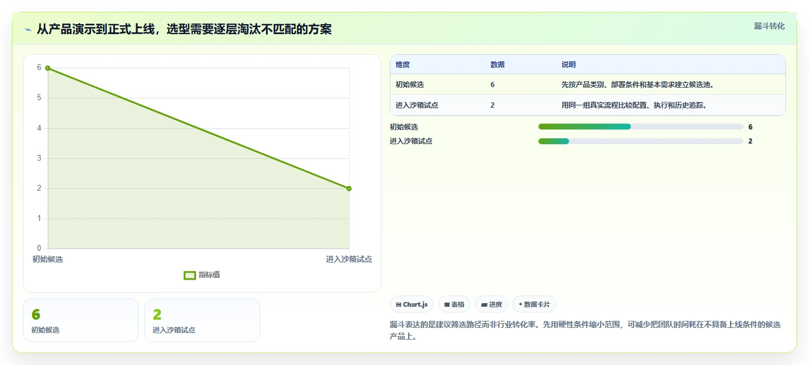The height and width of the screenshot is (365, 809).
Task: Open the data card showing 6 初始候选
Action: (x=81, y=320)
